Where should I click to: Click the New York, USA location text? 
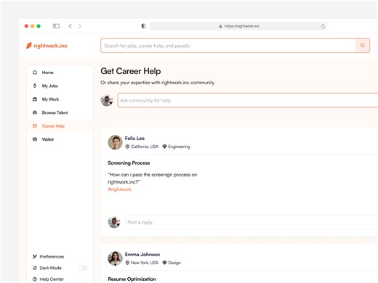pyautogui.click(x=145, y=263)
